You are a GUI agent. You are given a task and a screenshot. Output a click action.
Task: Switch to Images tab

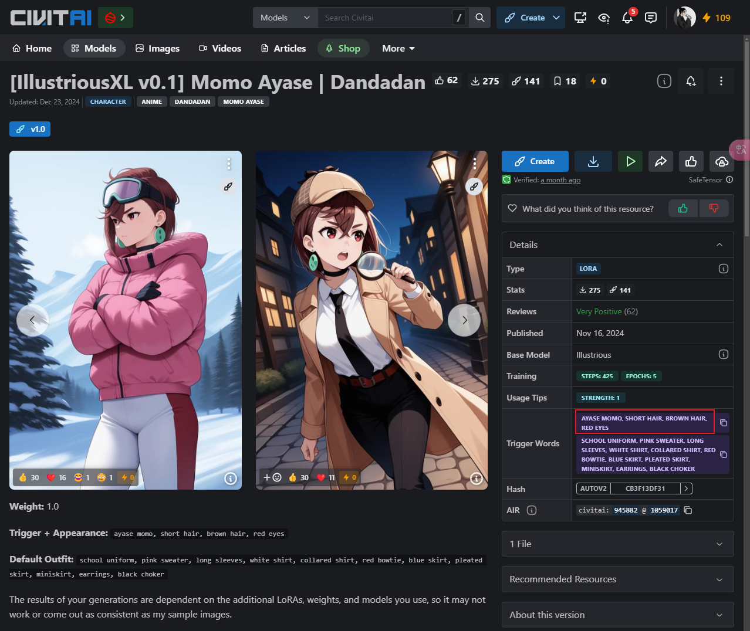(x=157, y=48)
